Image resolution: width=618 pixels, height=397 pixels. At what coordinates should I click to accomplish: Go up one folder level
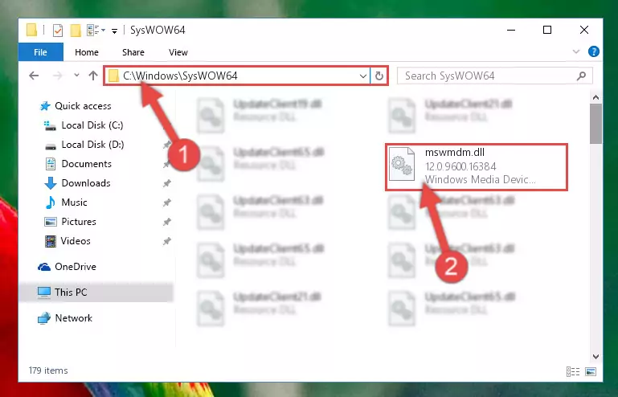tap(93, 76)
